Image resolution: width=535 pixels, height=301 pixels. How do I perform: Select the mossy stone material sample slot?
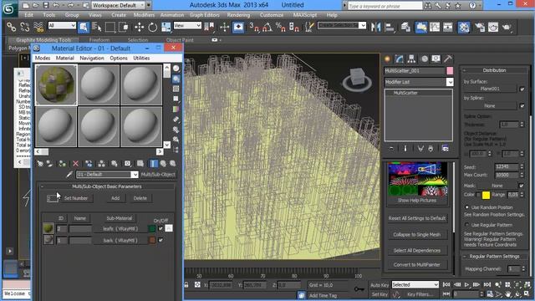tap(56, 84)
